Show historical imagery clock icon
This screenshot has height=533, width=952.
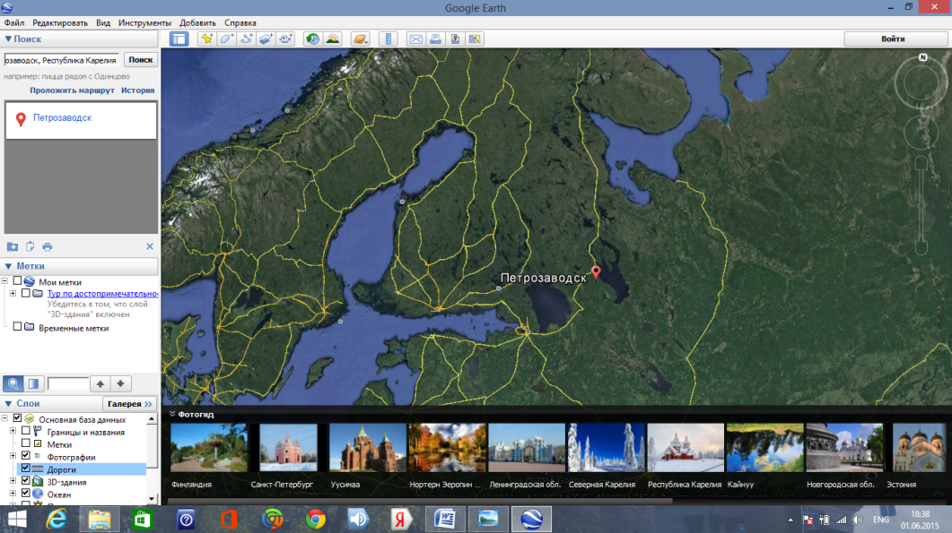312,39
